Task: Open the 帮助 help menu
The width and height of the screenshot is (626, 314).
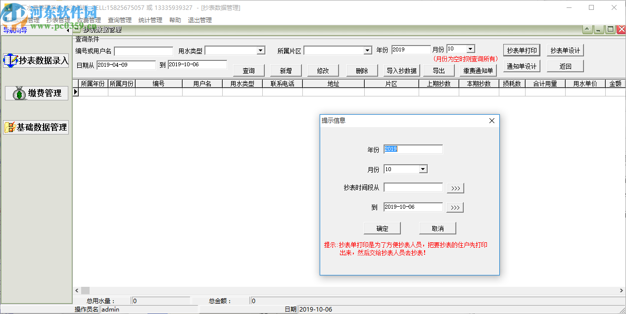Action: coord(175,20)
